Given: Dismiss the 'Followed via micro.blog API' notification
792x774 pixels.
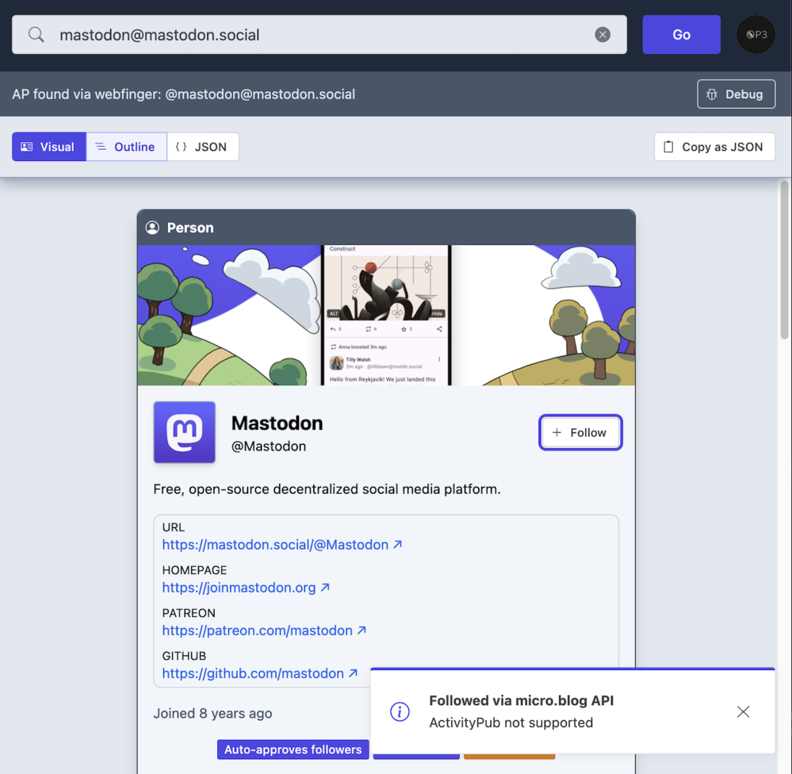Looking at the screenshot, I should (x=743, y=711).
